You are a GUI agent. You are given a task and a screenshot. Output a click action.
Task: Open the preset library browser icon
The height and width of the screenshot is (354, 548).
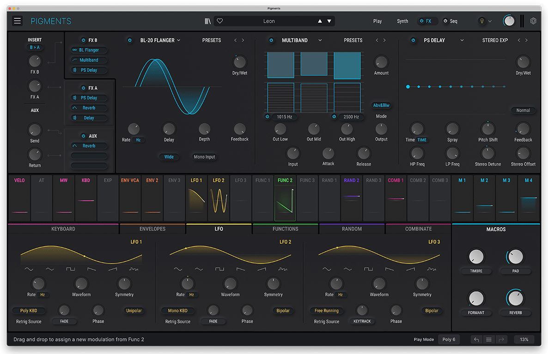207,21
